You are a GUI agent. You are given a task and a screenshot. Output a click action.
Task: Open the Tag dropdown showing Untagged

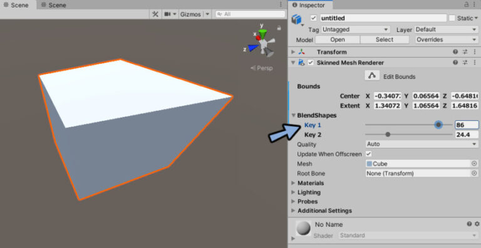[x=356, y=29]
